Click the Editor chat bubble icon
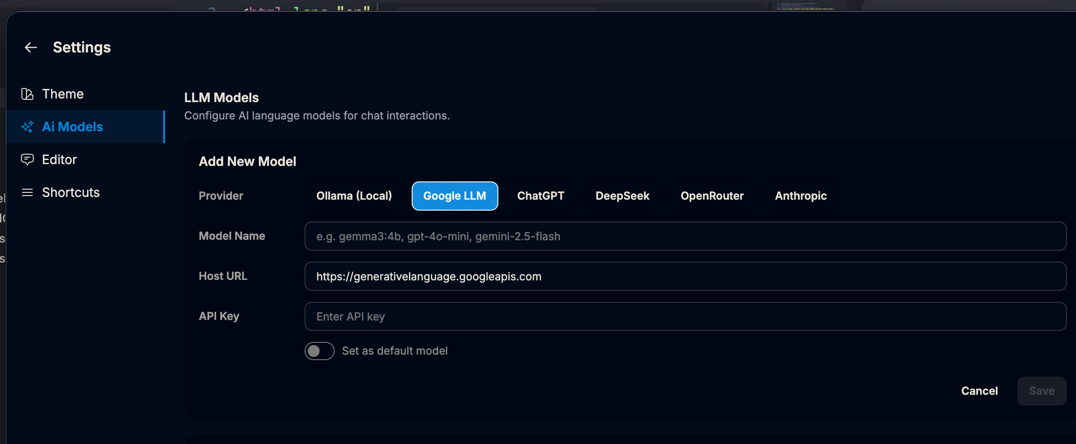Image resolution: width=1076 pixels, height=444 pixels. 27,160
